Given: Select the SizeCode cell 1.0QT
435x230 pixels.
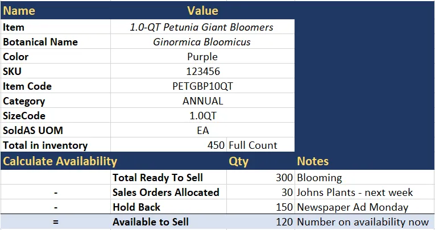Looking at the screenshot, I should [x=202, y=115].
